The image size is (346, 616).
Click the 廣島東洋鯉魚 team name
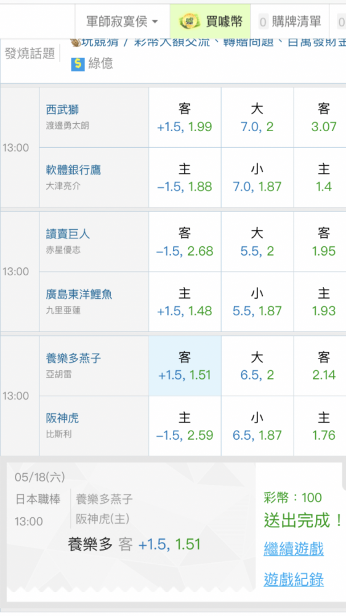[79, 294]
